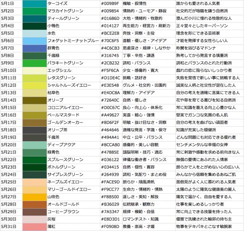Click the blue 群青色 color swatch
Image resolution: width=244 pixels, height=231 pixels.
pos(34,48)
